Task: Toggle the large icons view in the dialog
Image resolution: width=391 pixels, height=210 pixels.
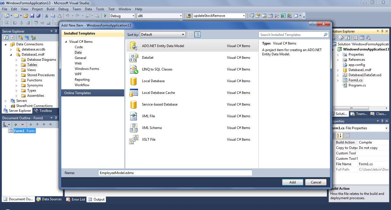Action: click(x=197, y=34)
